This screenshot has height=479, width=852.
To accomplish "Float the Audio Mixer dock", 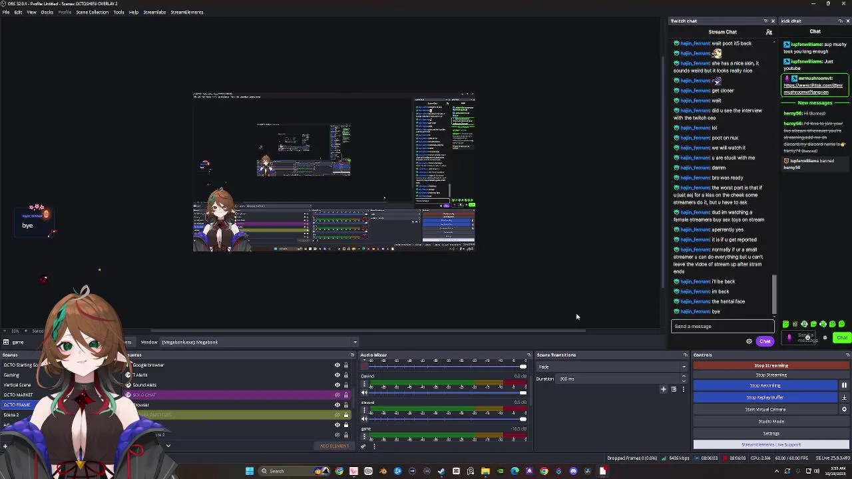I will point(529,355).
